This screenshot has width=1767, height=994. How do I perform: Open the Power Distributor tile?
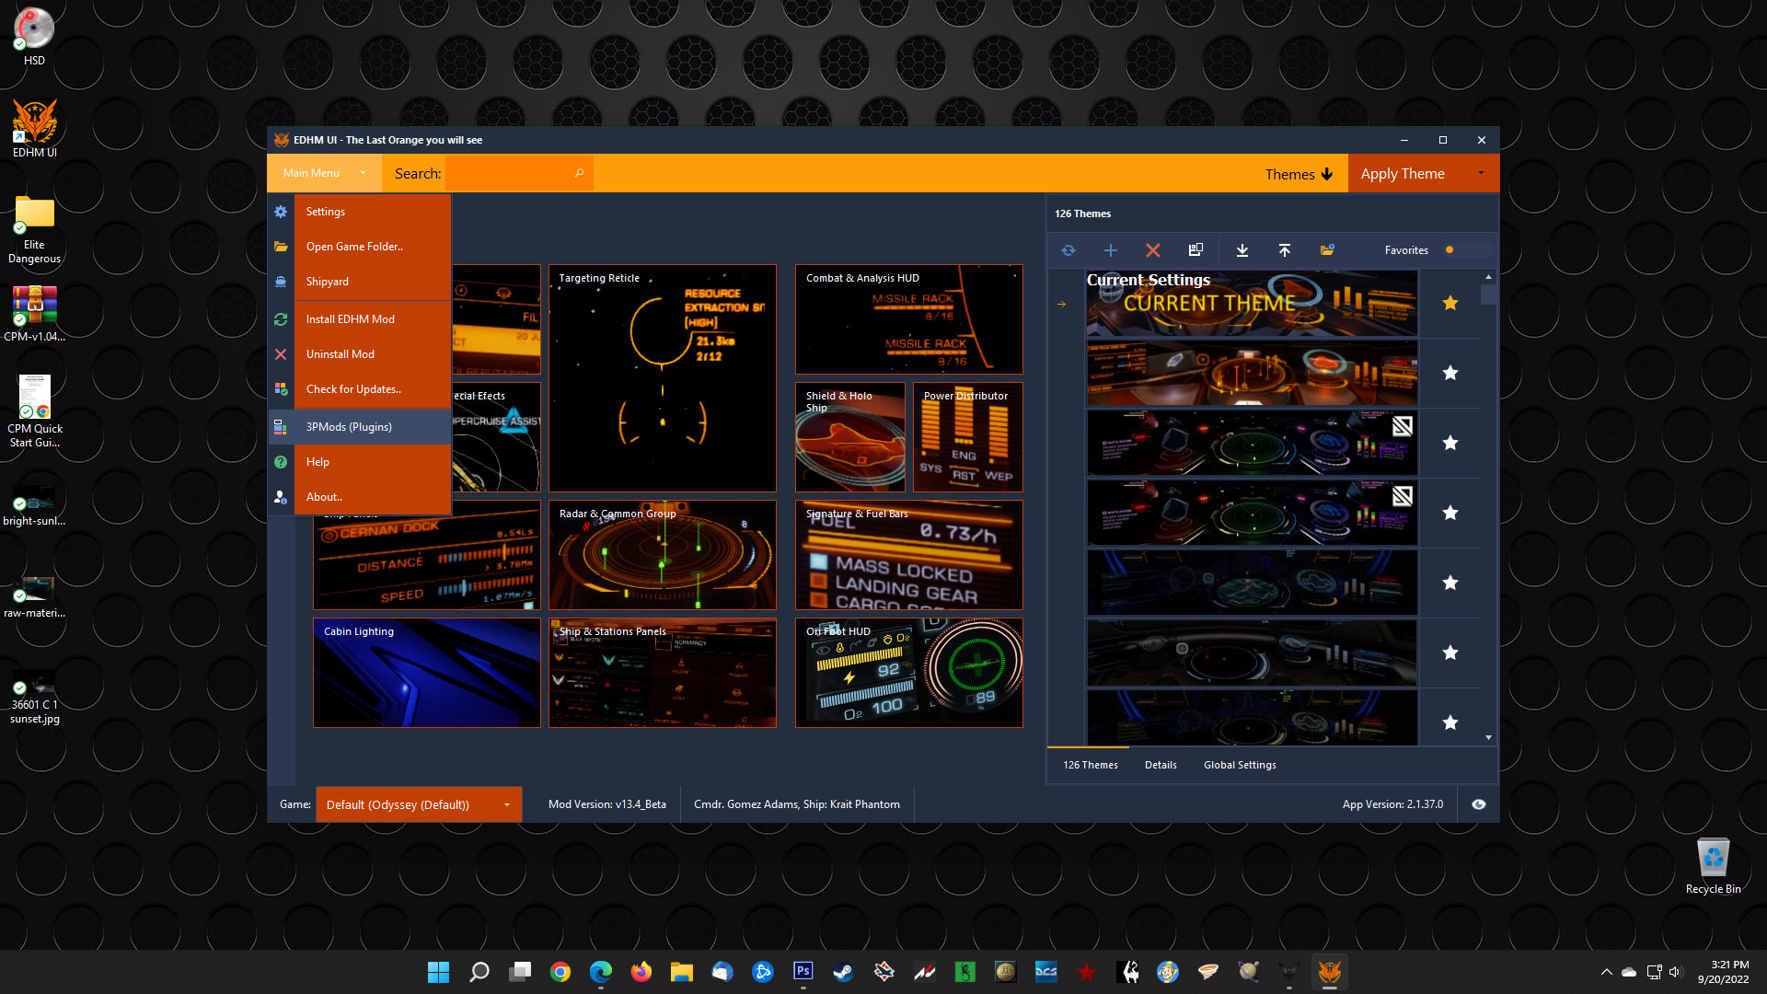tap(968, 437)
